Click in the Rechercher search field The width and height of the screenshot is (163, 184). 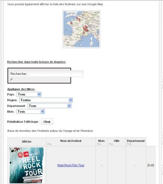click(46, 74)
